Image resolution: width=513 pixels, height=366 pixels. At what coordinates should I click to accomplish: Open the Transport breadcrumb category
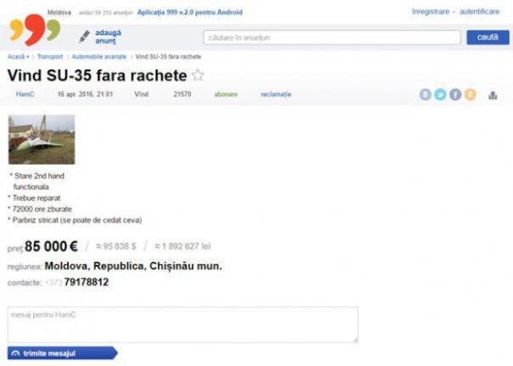(x=50, y=57)
